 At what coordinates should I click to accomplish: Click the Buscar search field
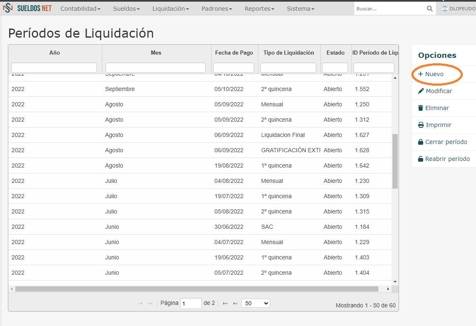tap(390, 9)
